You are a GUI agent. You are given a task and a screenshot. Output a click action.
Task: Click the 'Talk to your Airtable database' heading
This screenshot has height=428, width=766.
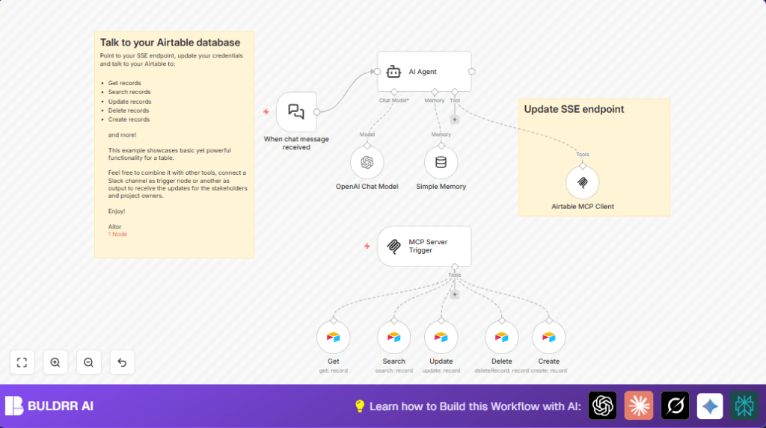point(170,43)
